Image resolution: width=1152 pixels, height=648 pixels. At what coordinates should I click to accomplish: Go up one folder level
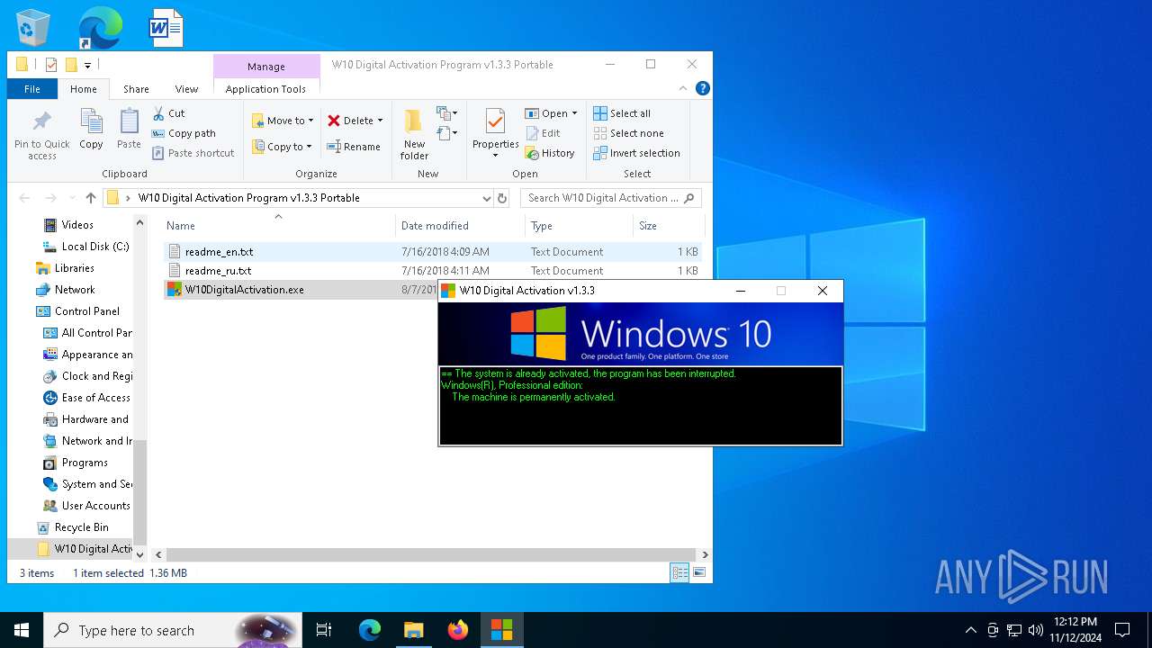click(91, 198)
